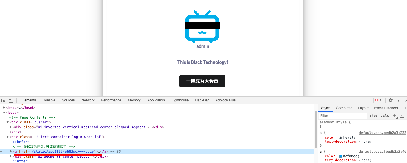Open the DevTools three-dot customize menu
Screen dimensions: 407x163
[x=399, y=100]
